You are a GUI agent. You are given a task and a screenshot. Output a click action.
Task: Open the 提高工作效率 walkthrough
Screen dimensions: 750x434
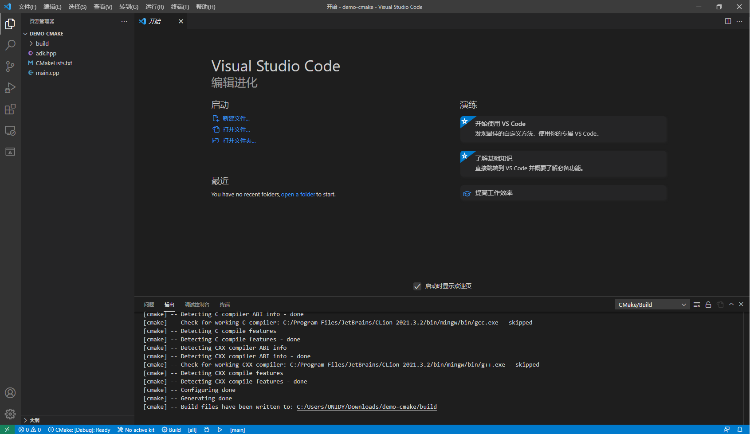pos(563,193)
